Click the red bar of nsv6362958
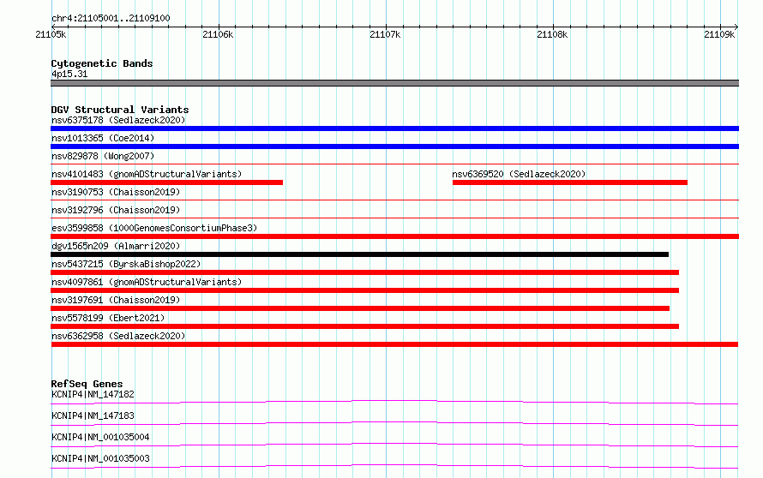 click(x=394, y=344)
